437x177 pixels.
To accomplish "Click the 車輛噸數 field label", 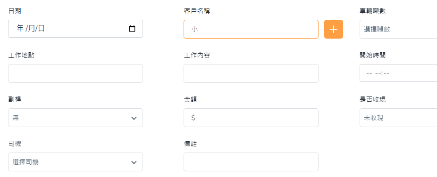I will 373,11.
